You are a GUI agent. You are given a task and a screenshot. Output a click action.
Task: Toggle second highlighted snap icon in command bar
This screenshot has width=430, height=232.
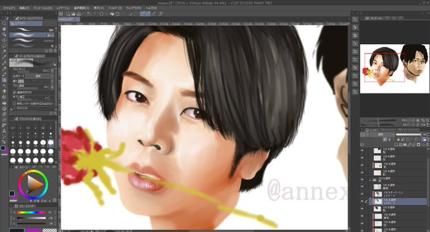148,13
